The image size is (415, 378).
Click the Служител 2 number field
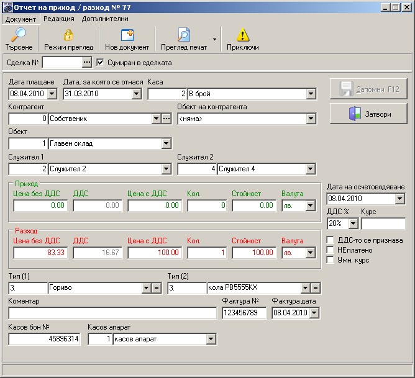pyautogui.click(x=197, y=169)
